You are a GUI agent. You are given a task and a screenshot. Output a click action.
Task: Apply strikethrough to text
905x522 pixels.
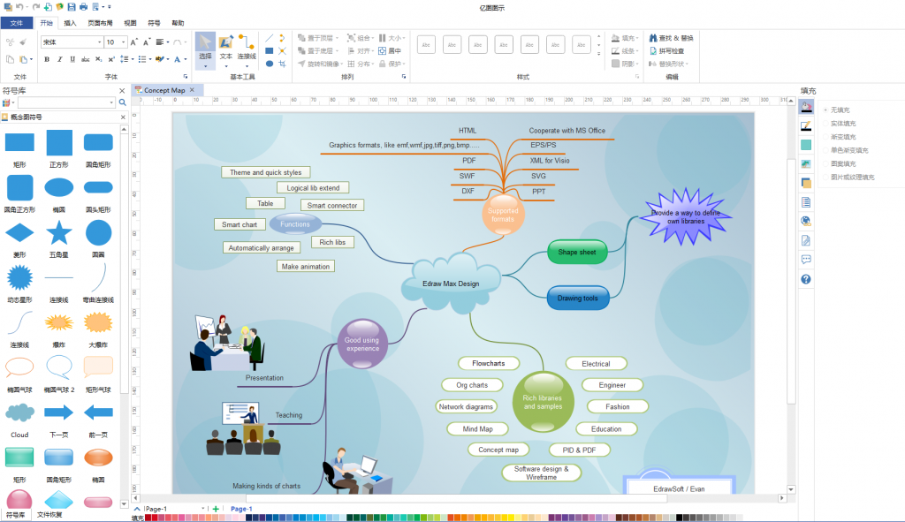click(86, 59)
